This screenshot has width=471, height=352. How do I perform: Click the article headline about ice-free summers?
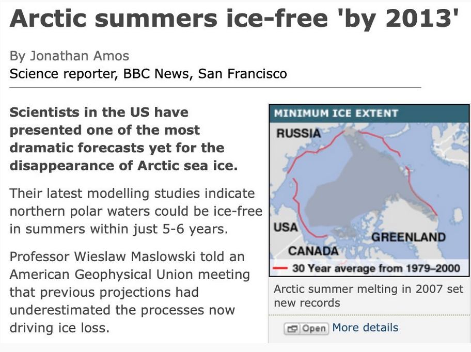(x=234, y=20)
